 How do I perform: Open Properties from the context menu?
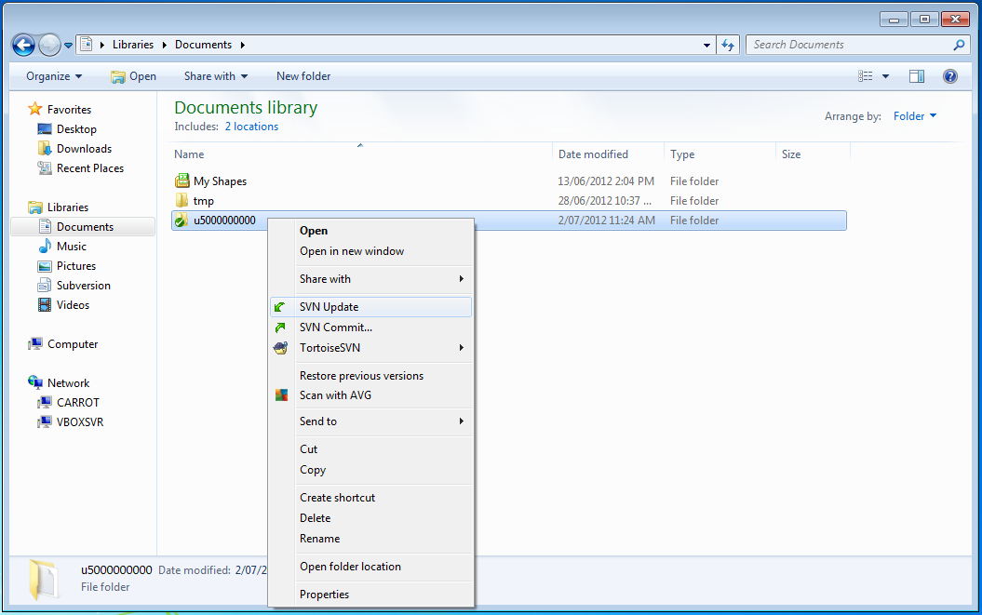tap(324, 594)
